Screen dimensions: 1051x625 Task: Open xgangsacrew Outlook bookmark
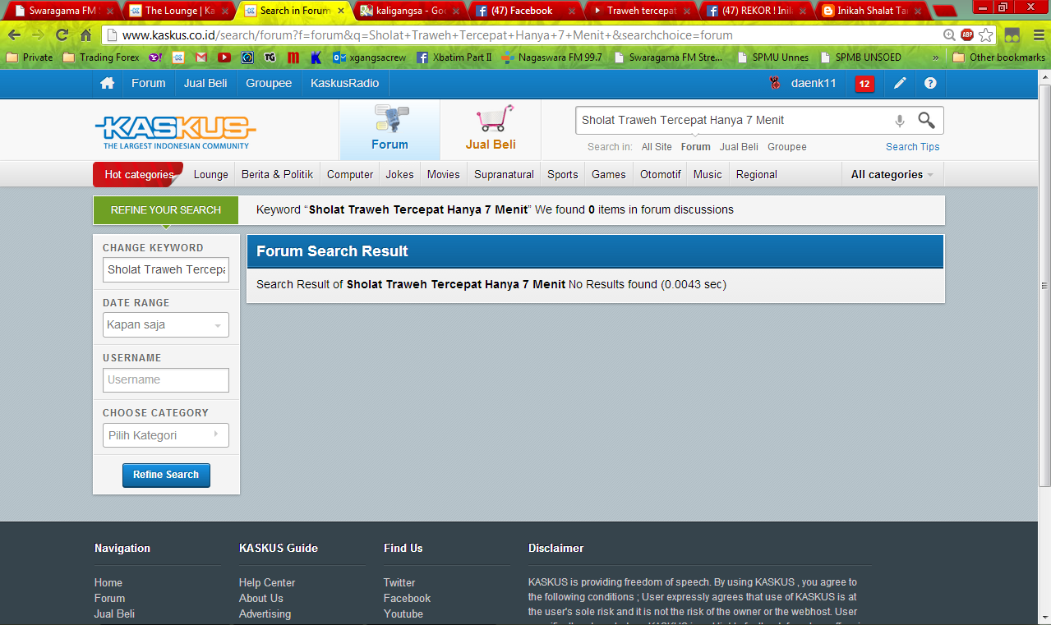(368, 57)
